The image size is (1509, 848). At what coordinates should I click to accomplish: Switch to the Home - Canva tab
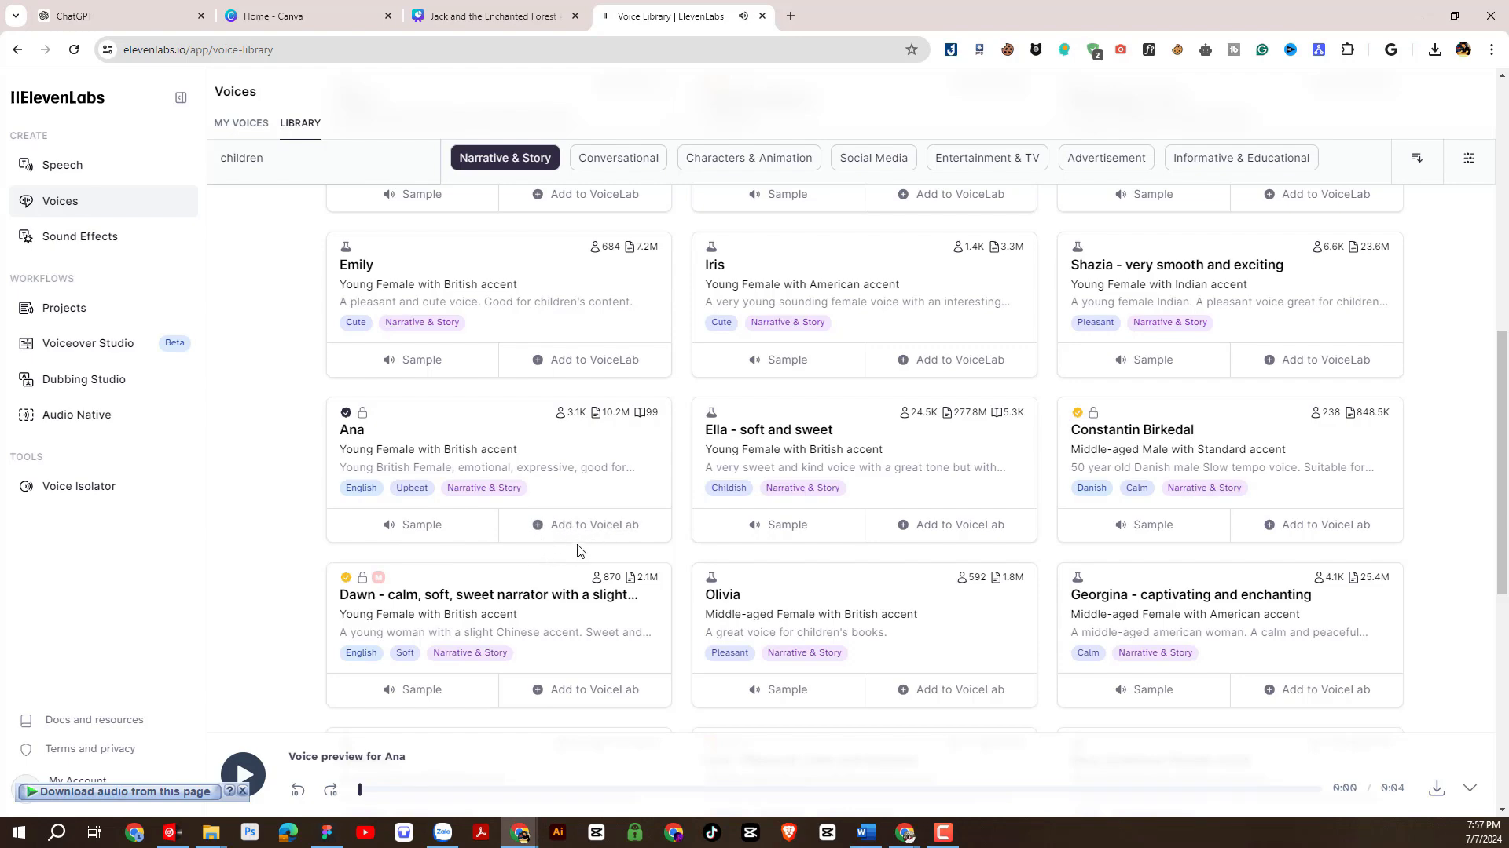[307, 16]
